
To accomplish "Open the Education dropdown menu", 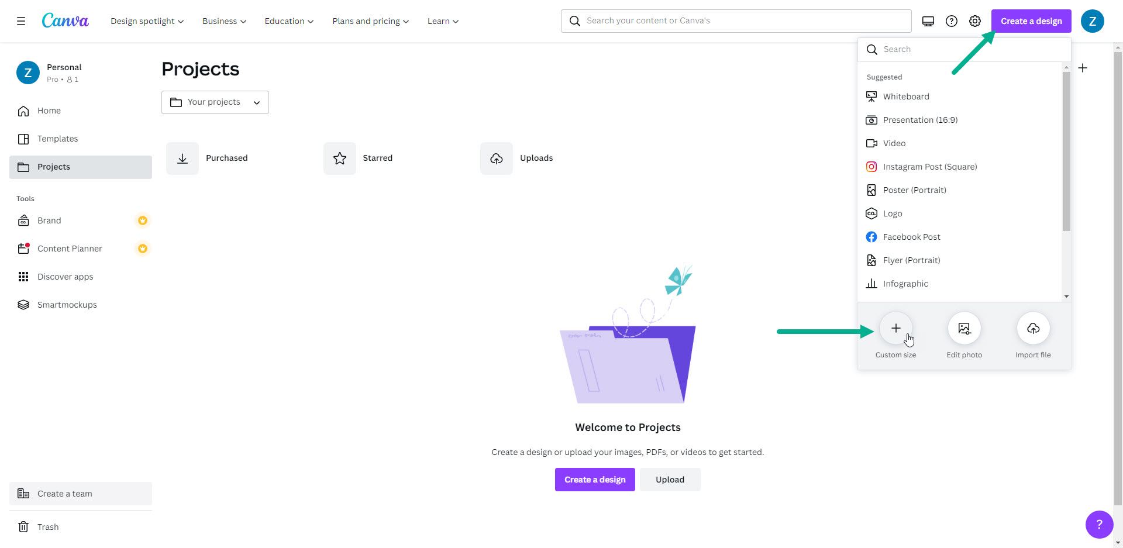I will point(288,21).
